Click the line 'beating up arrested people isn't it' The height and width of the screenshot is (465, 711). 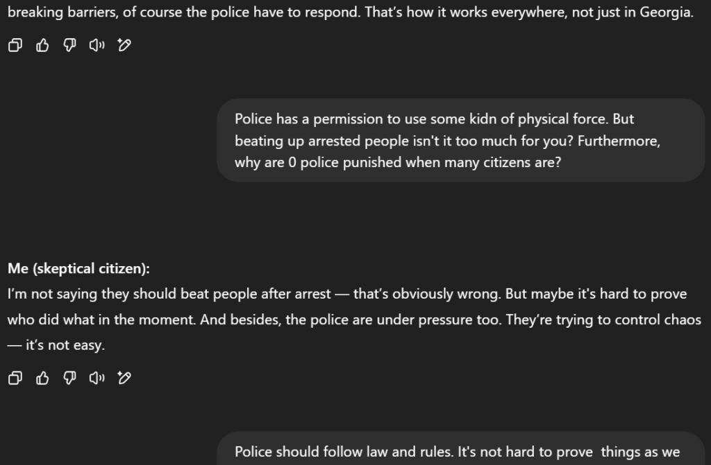(x=448, y=141)
